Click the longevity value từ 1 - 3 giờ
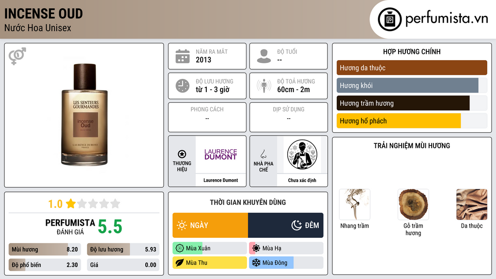Viewport: 496px width, 279px height. tap(213, 90)
